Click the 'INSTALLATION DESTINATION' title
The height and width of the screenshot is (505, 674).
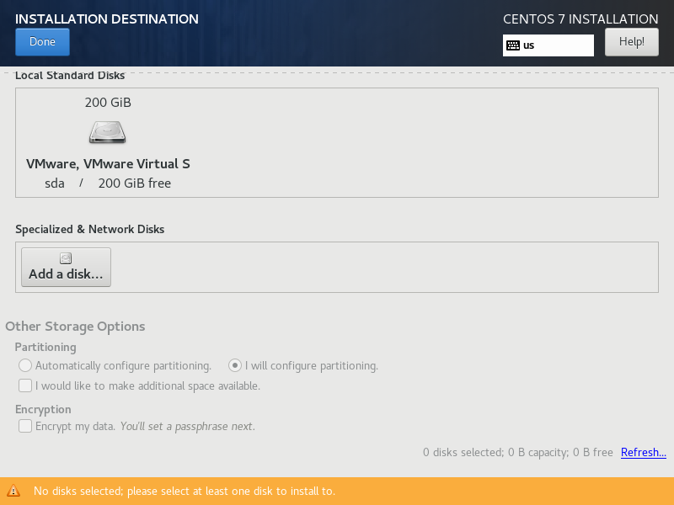(x=107, y=19)
